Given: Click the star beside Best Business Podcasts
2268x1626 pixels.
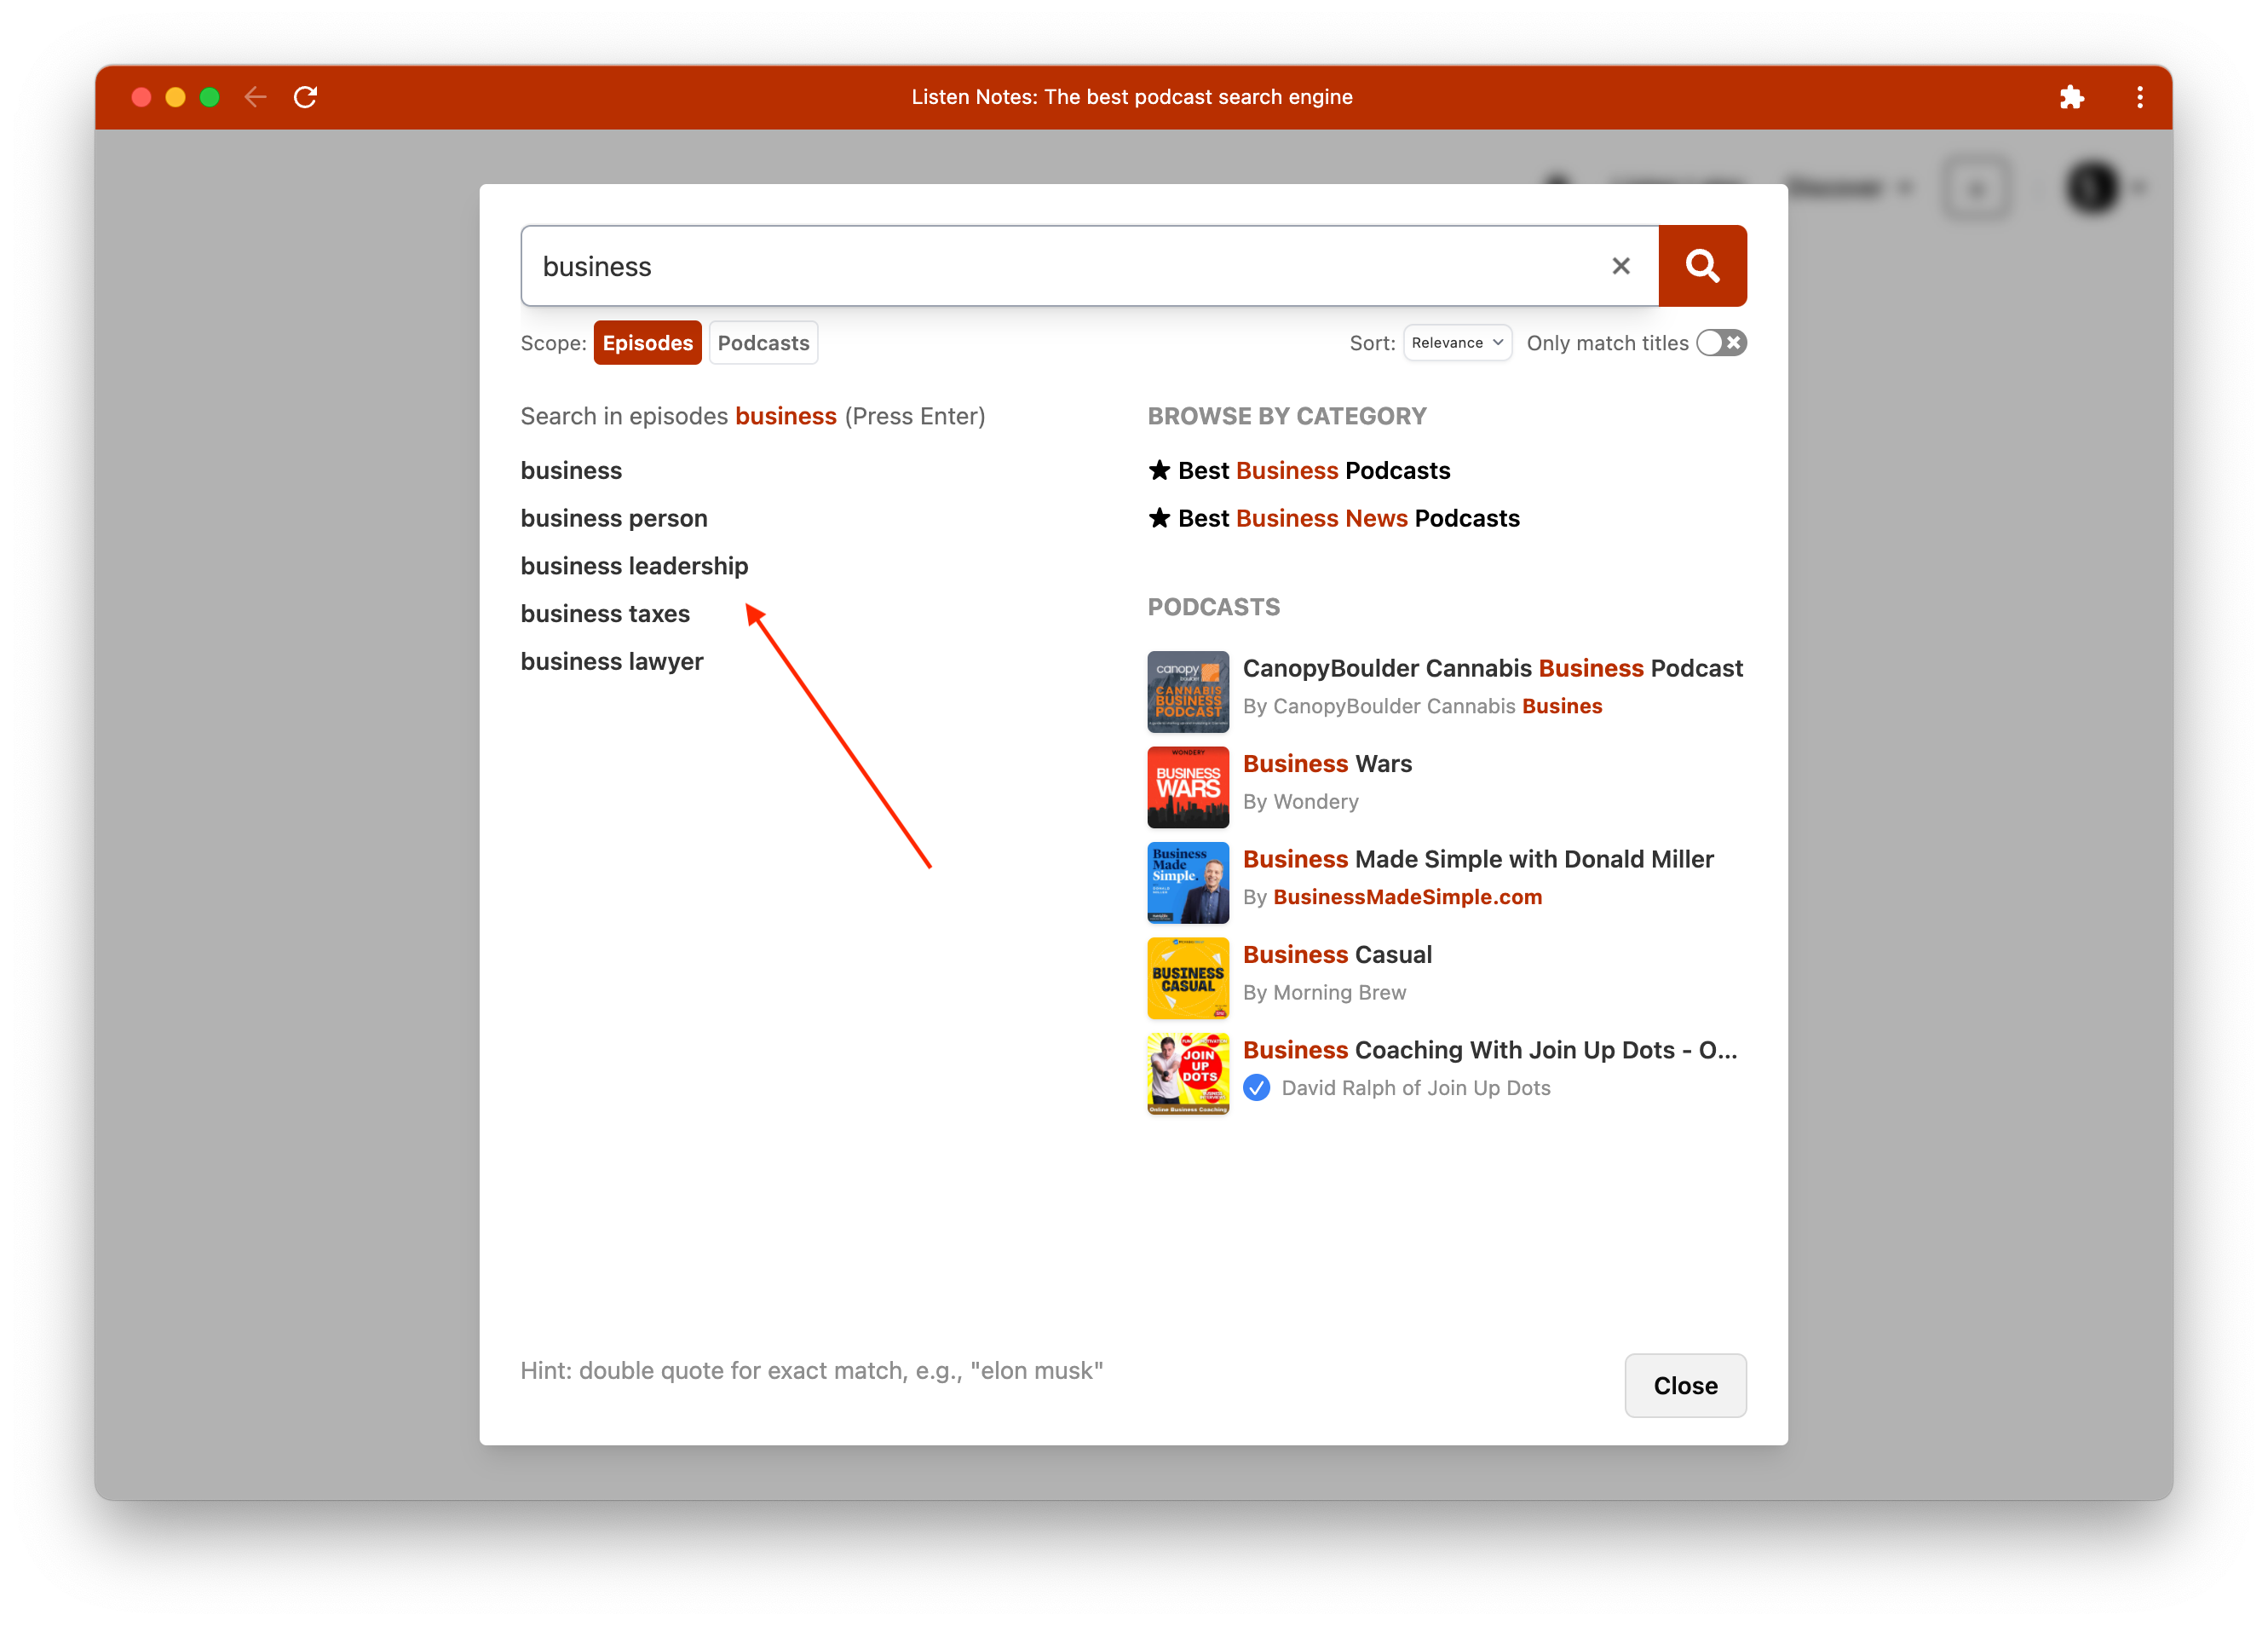Looking at the screenshot, I should click(x=1159, y=470).
